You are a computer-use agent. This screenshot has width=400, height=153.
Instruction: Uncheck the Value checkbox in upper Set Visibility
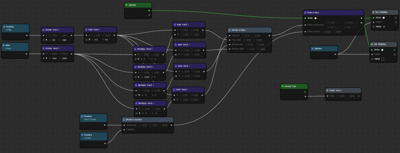tap(384, 27)
